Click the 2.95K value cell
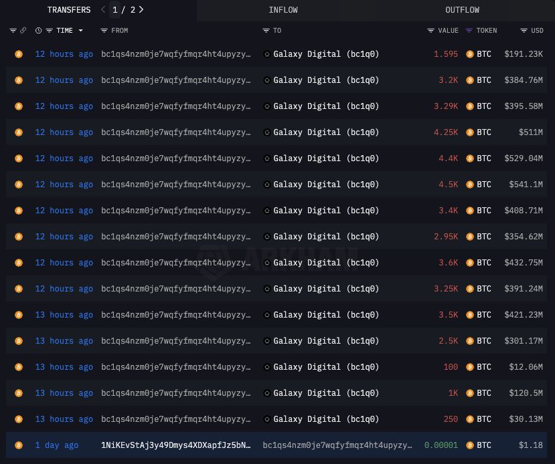Image resolution: width=555 pixels, height=464 pixels. click(x=446, y=237)
